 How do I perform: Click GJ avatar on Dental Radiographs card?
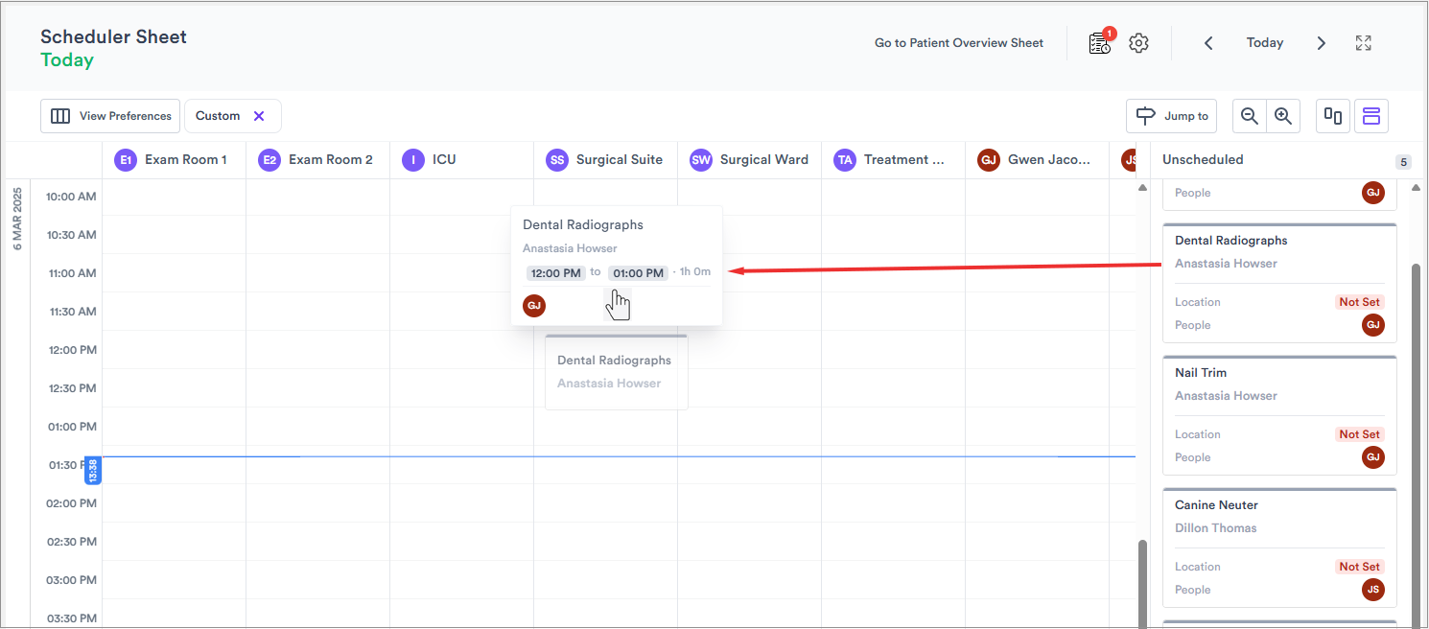(x=1373, y=325)
